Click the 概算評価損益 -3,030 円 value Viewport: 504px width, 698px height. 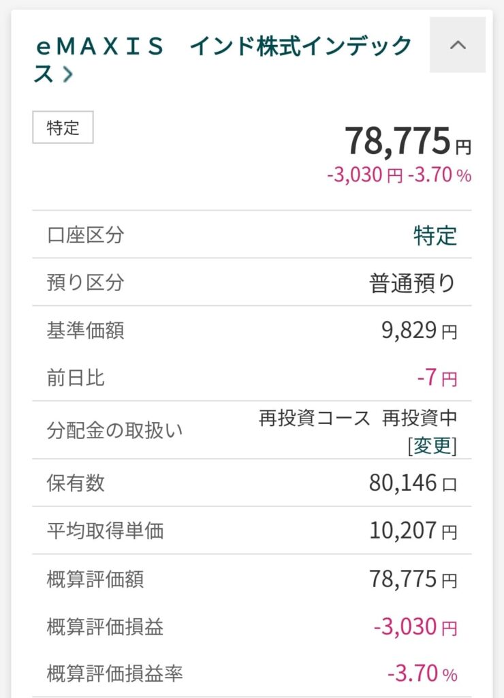[x=415, y=627]
